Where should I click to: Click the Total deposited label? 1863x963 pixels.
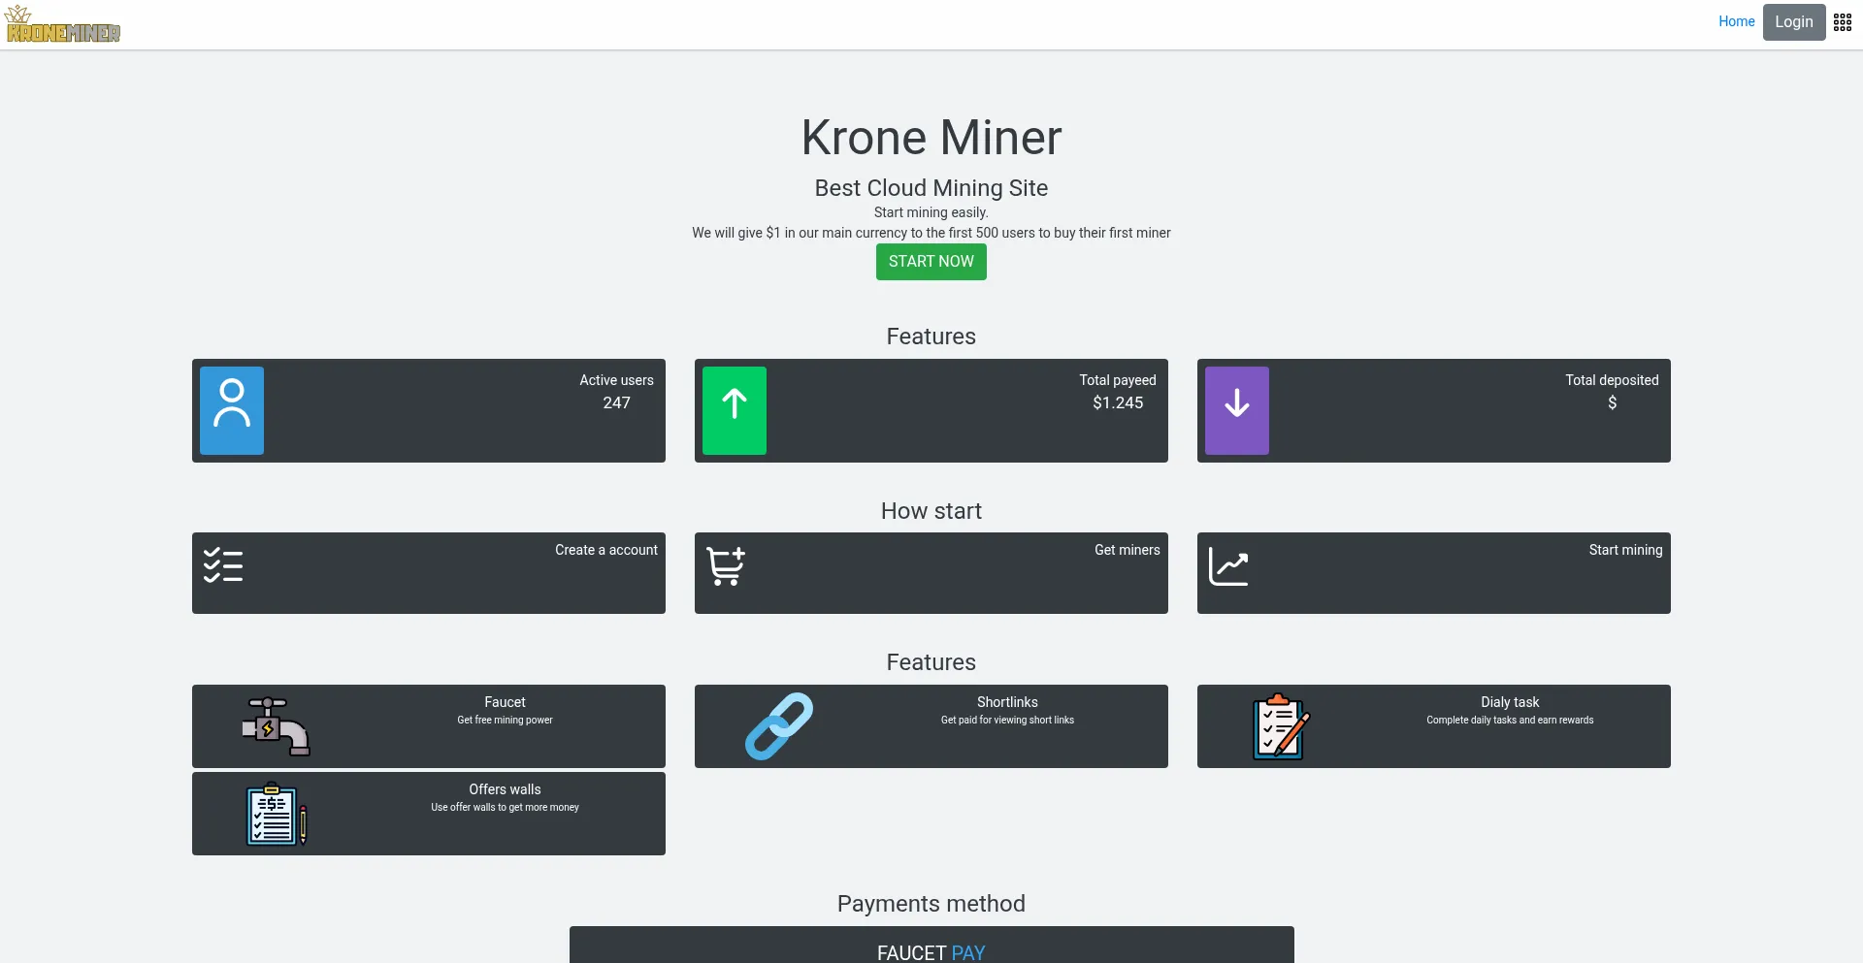pos(1612,380)
